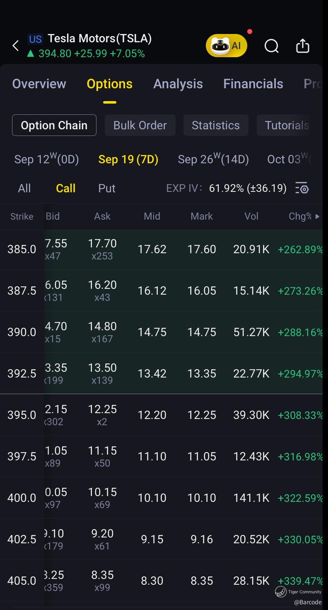Screen dimensions: 328x610
Task: Select the All options filter
Action: point(24,188)
